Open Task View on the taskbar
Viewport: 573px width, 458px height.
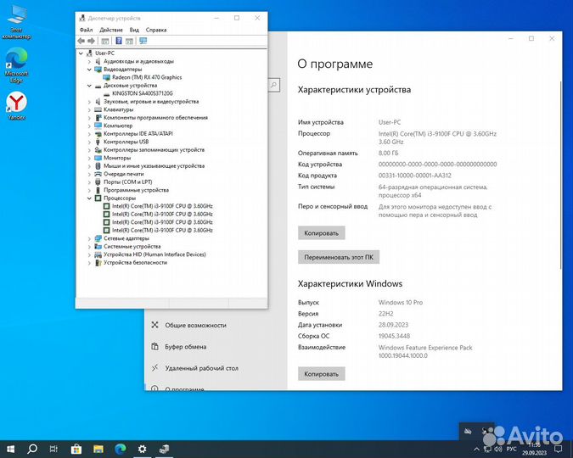click(x=53, y=449)
